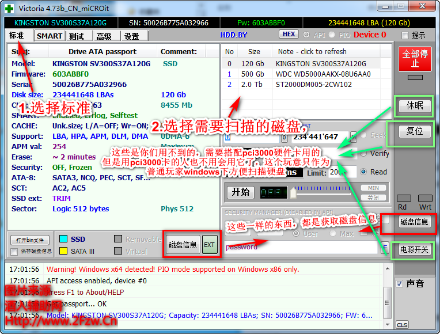Click the API access enabled log line
Viewport: 440px width, 334px height.
click(x=97, y=280)
